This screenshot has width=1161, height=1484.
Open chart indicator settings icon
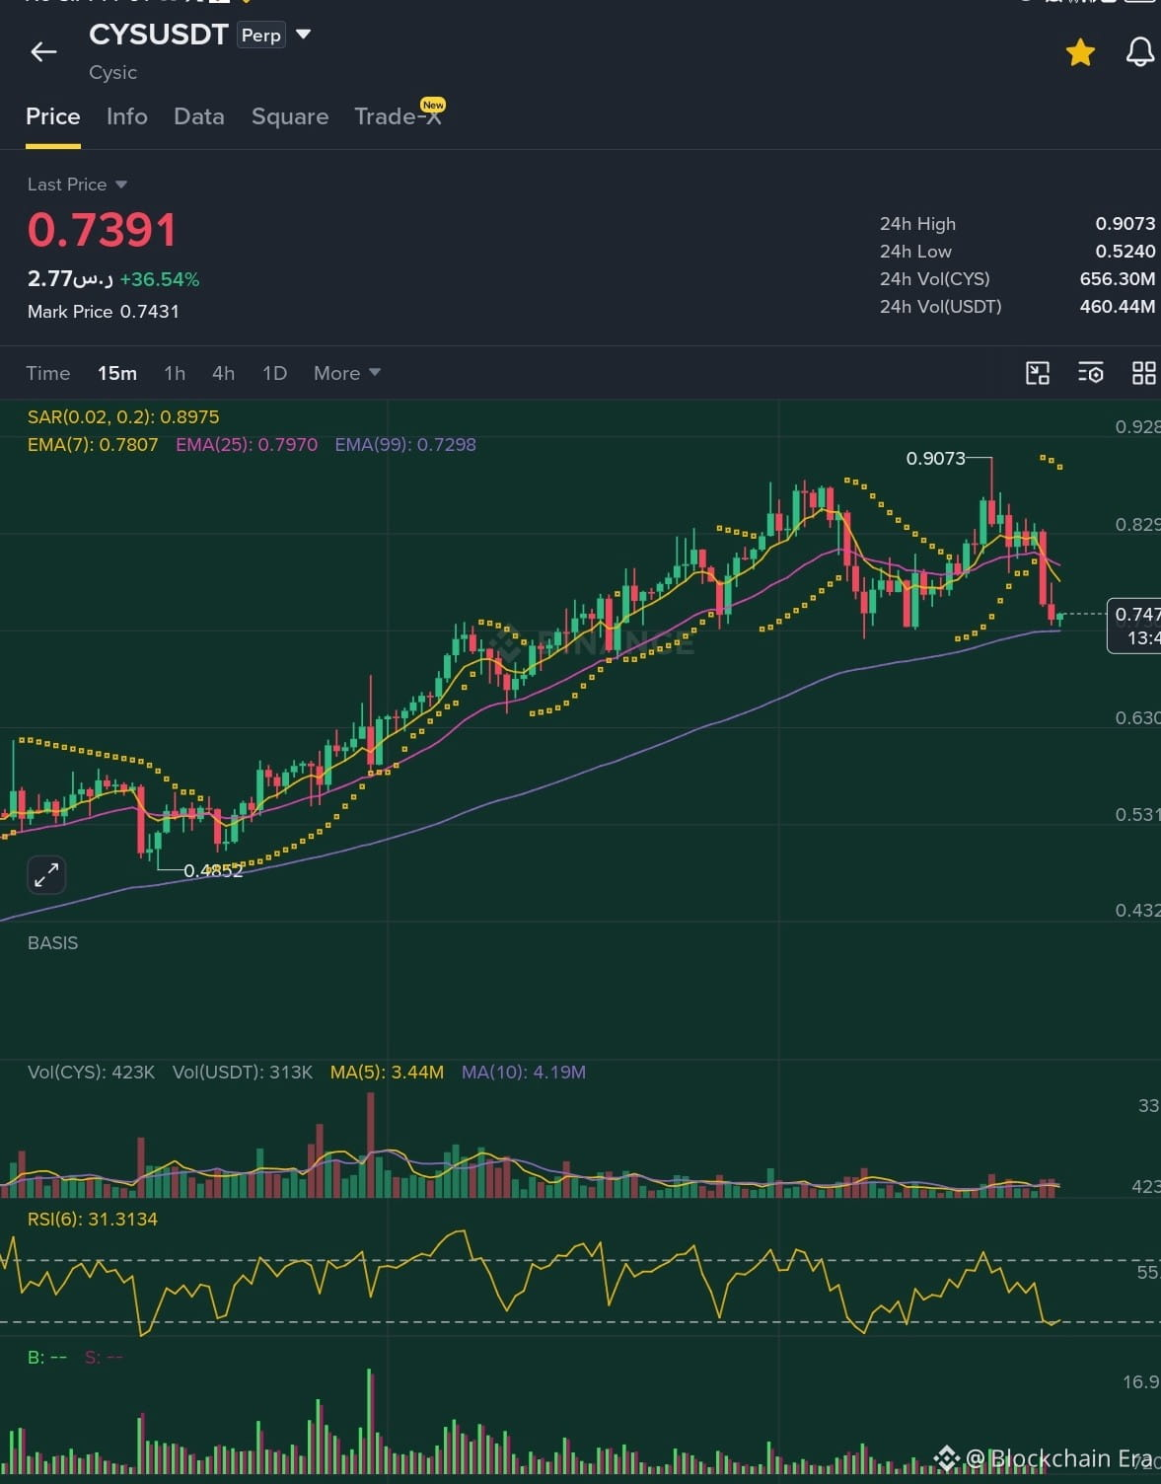1091,373
